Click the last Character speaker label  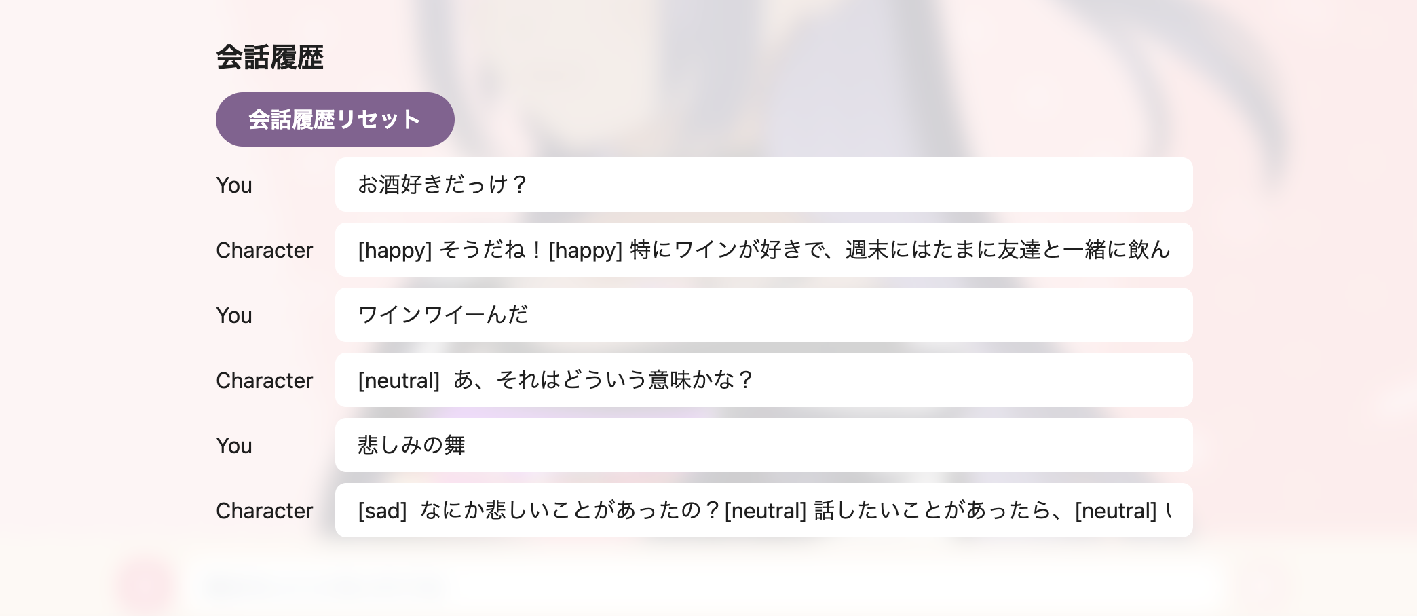click(x=265, y=511)
